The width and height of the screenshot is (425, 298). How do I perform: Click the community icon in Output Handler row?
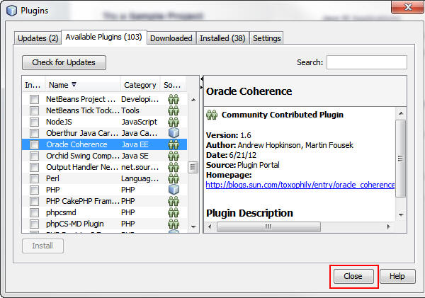[x=174, y=168]
